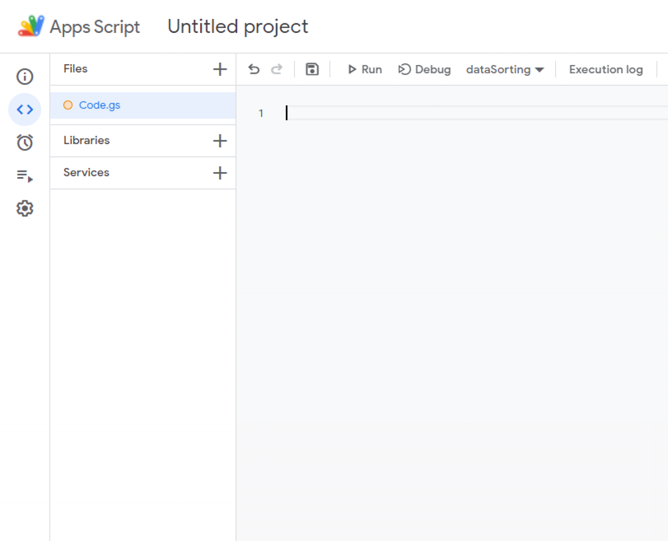The image size is (668, 541).
Task: Click the Services section label
Action: click(x=86, y=172)
